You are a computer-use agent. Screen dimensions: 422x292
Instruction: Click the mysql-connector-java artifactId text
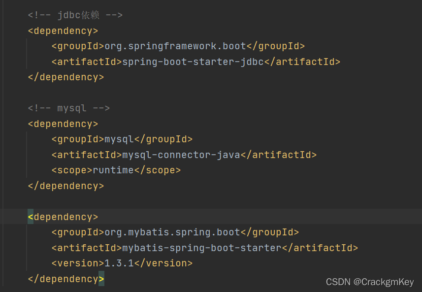[x=181, y=155]
